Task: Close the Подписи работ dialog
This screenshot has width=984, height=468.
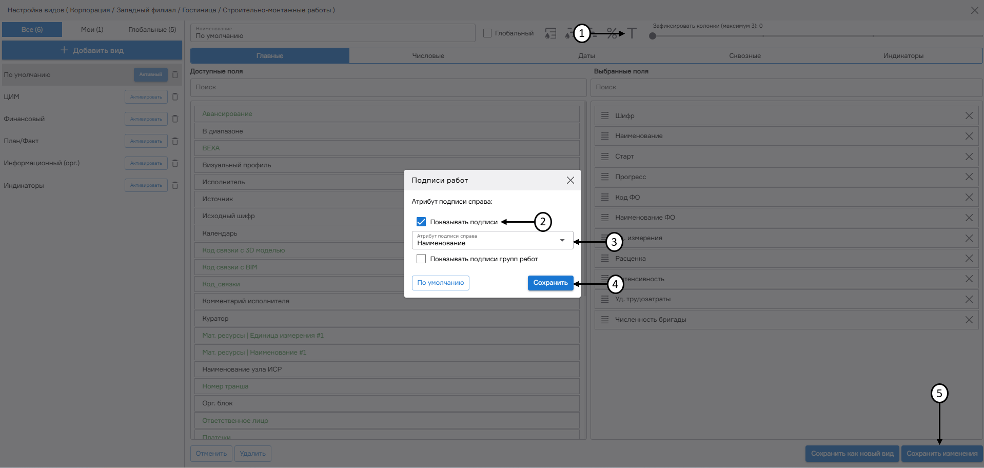Action: pos(570,180)
